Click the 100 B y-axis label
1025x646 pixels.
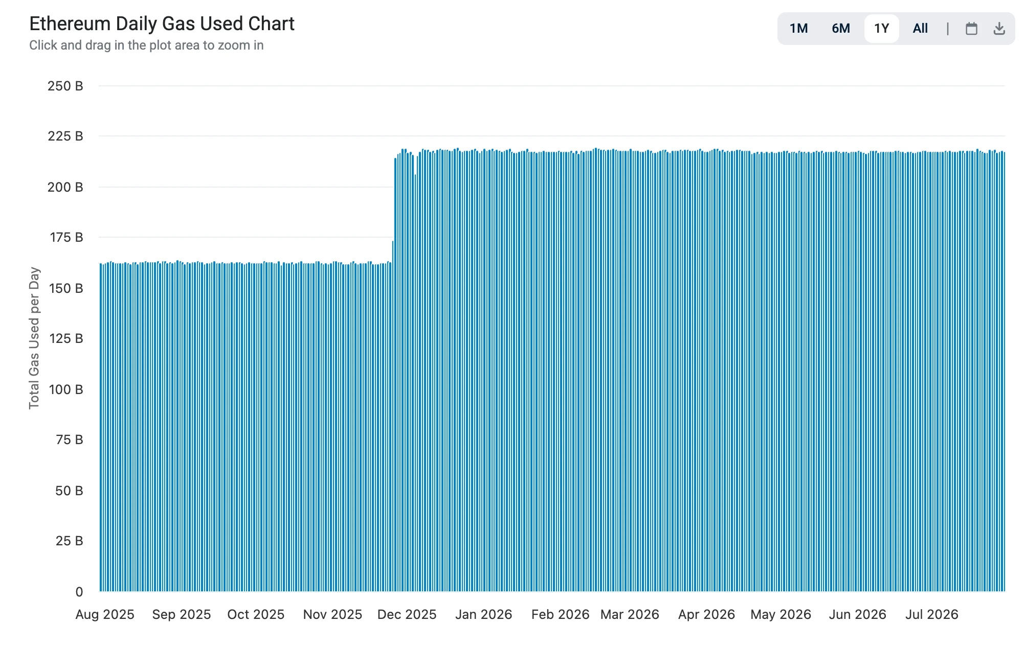pos(66,389)
